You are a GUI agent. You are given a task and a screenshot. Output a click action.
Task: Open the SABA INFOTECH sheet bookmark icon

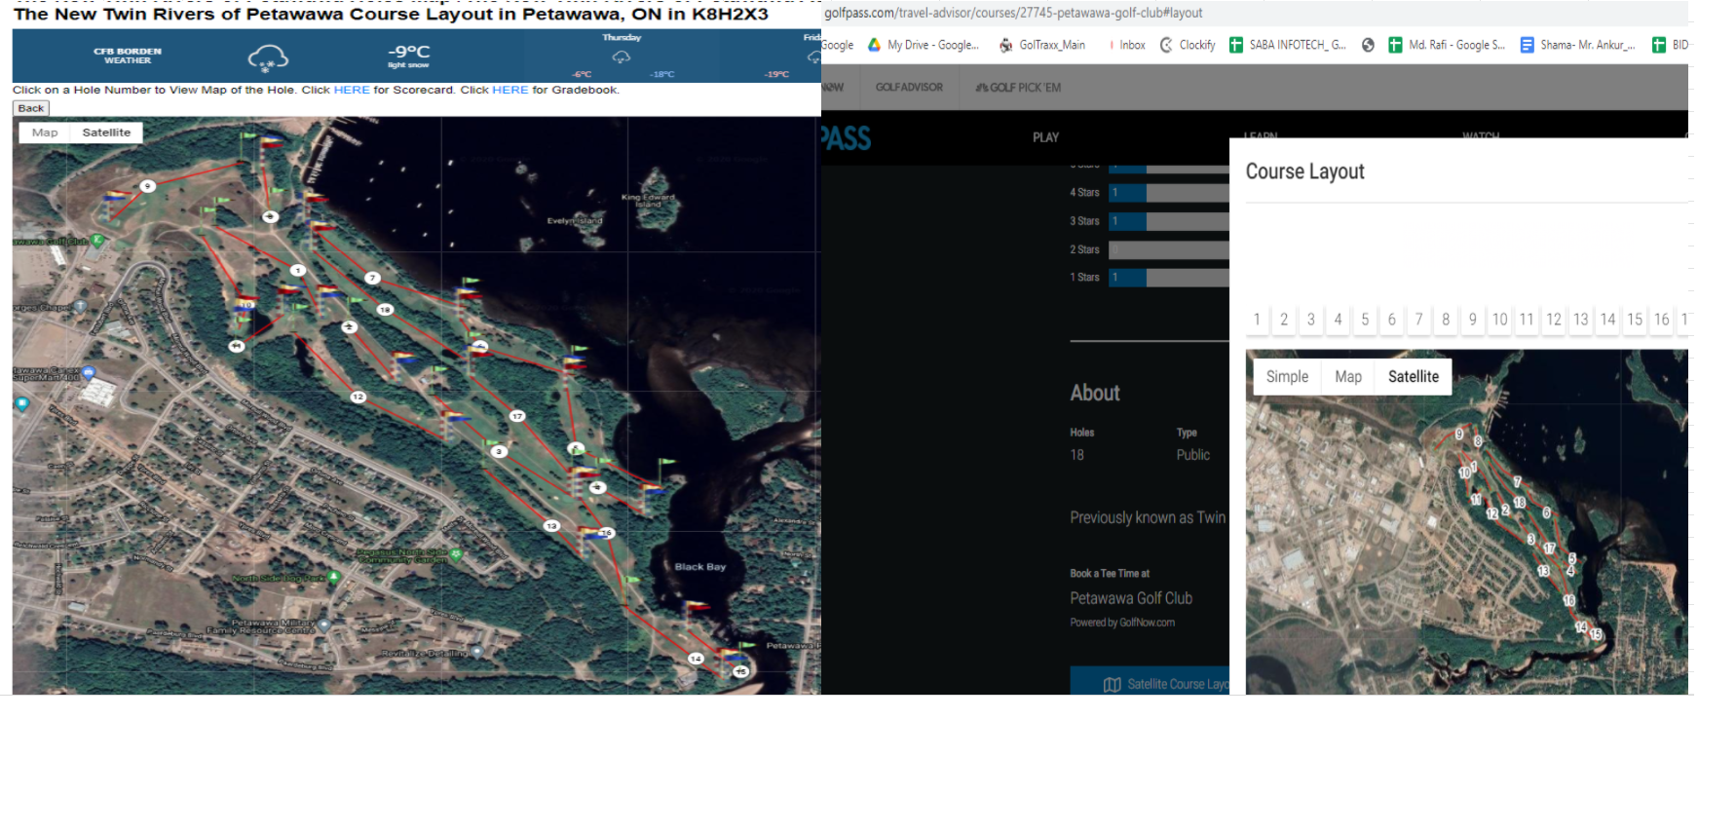tap(1236, 45)
